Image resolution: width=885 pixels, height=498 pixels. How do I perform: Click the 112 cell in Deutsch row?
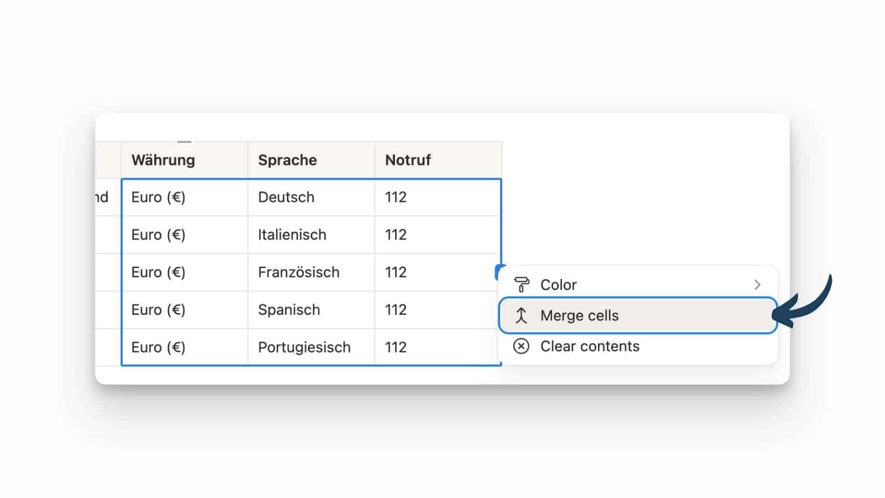tap(438, 197)
